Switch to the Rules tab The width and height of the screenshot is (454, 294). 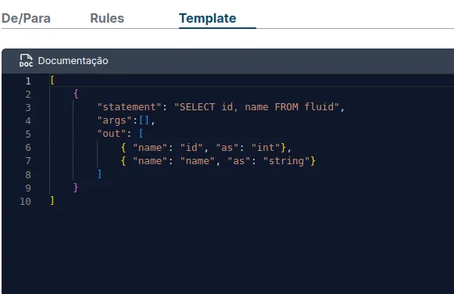(x=107, y=19)
